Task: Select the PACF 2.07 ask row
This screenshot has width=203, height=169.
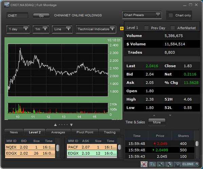Action: [92, 147]
